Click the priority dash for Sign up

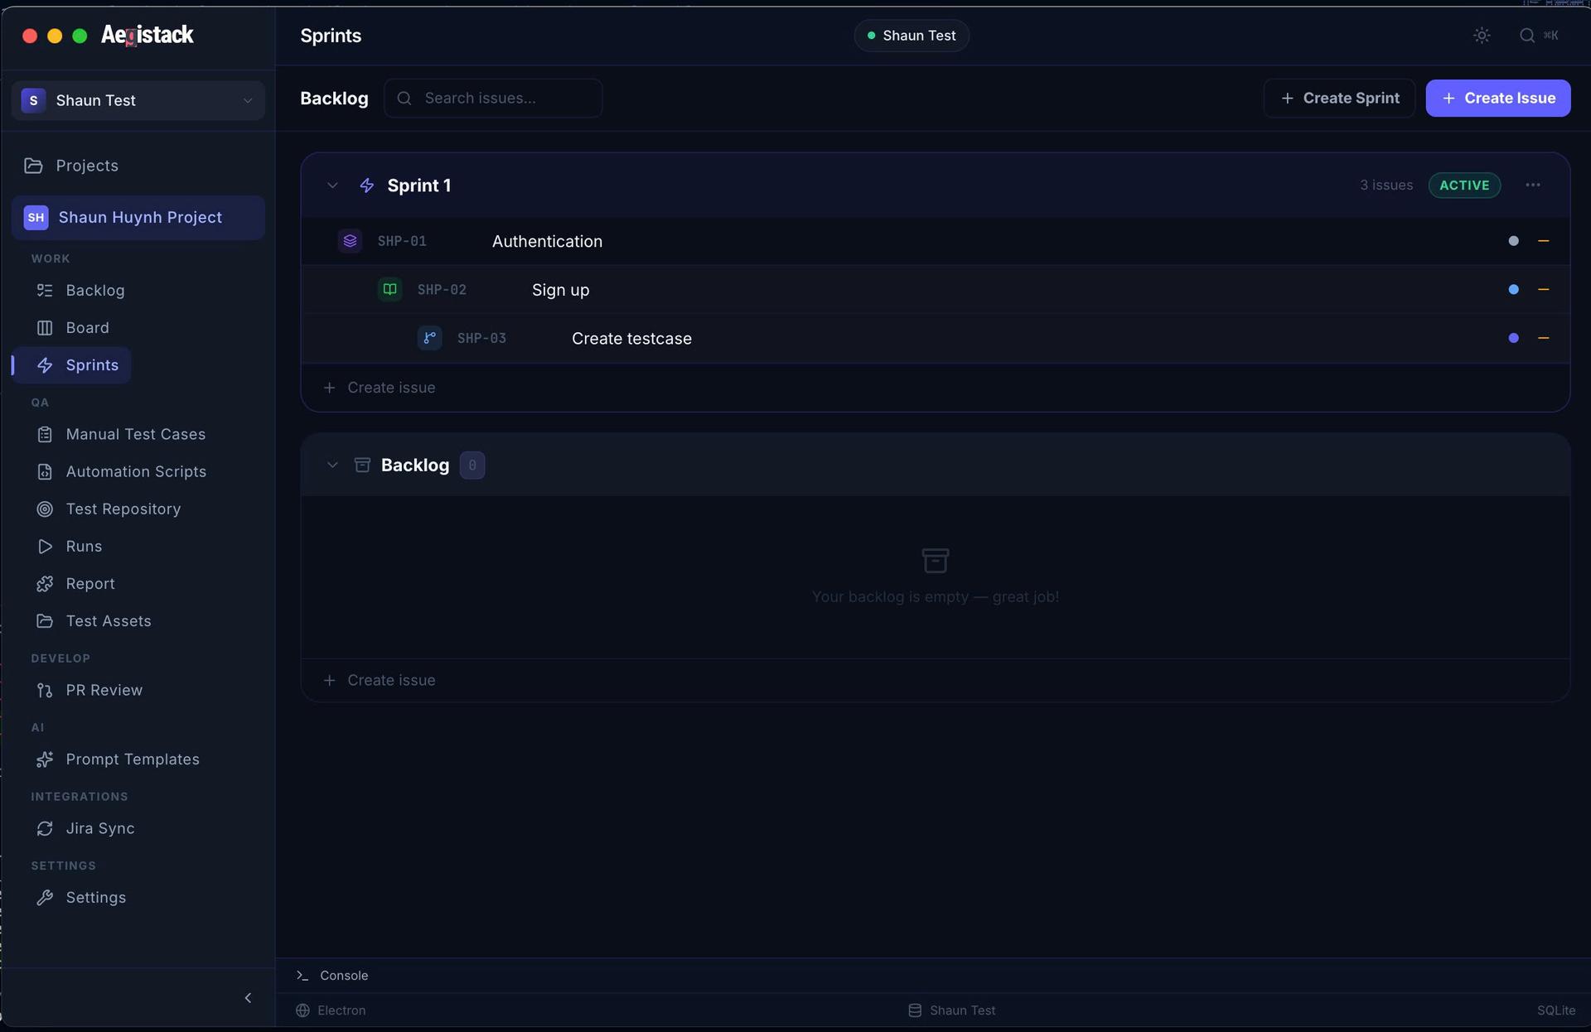pyautogui.click(x=1543, y=289)
